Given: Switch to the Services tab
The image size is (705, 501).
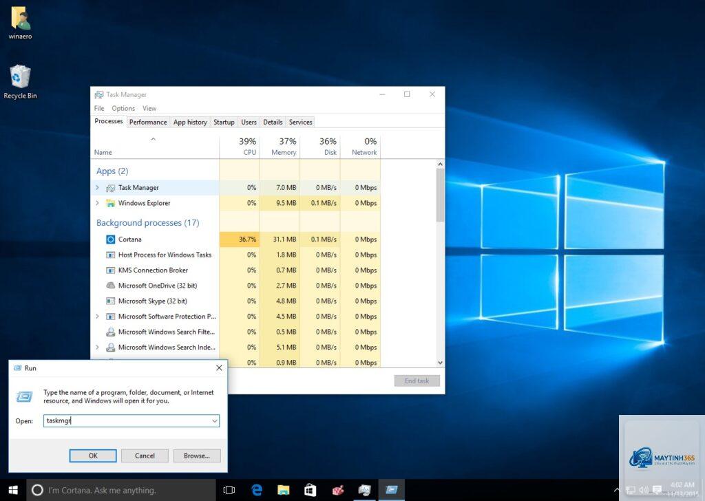Looking at the screenshot, I should click(x=300, y=122).
